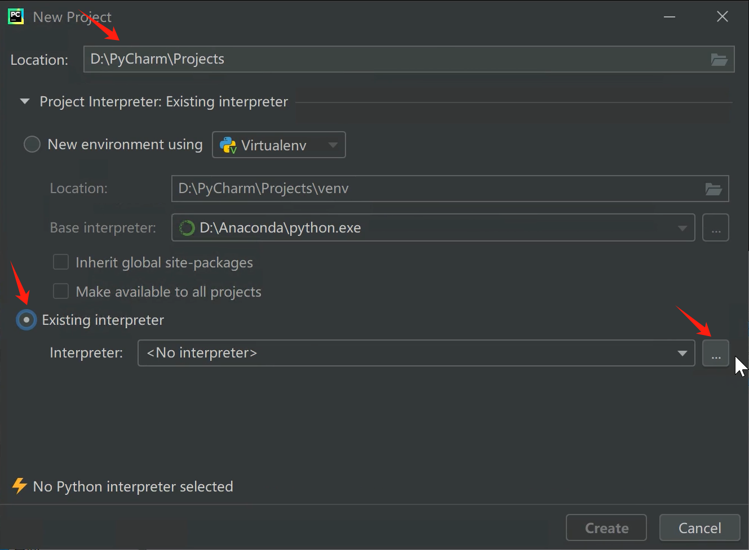Select the New environment using radio button
This screenshot has width=749, height=550.
coord(32,144)
